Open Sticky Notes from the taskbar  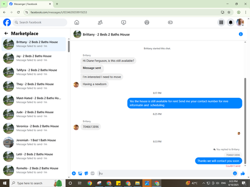tap(118, 183)
